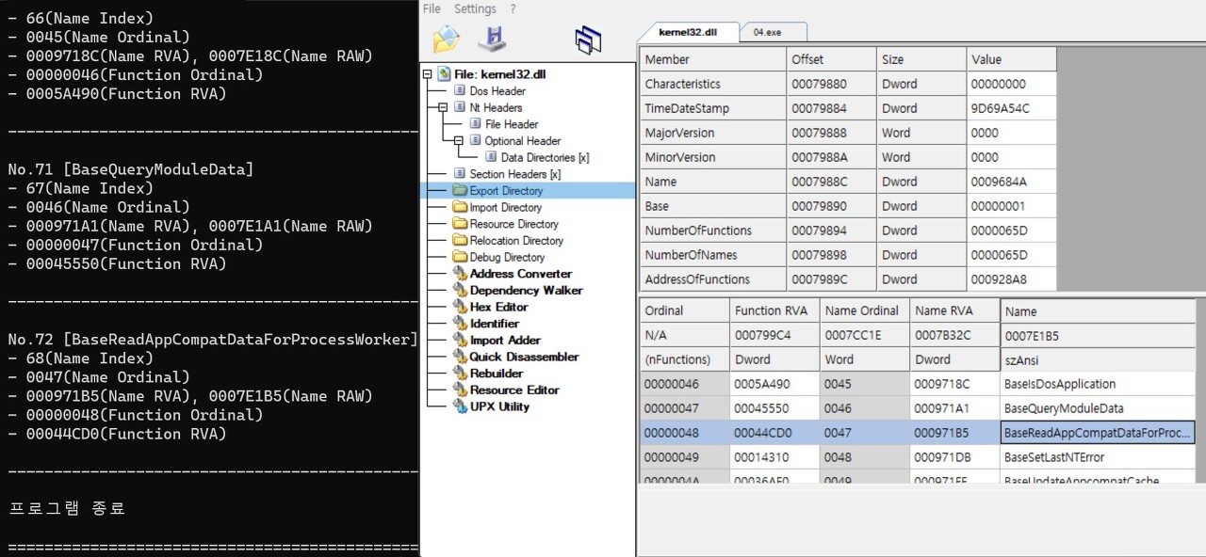
Task: Click the Size column header
Action: click(921, 59)
